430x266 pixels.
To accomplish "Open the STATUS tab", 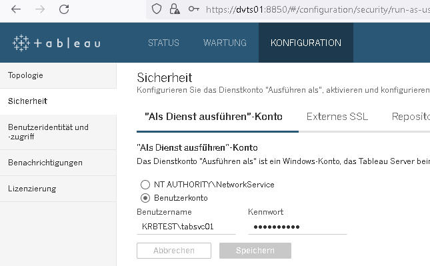I will (x=163, y=43).
